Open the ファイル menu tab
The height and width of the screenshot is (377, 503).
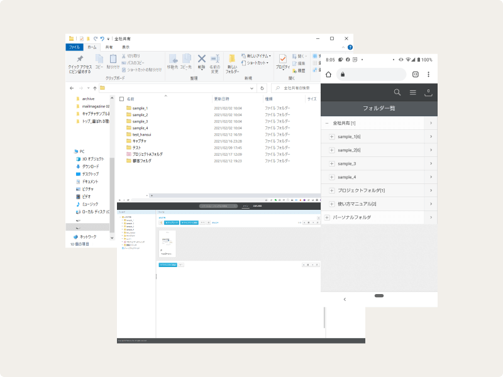coord(74,47)
